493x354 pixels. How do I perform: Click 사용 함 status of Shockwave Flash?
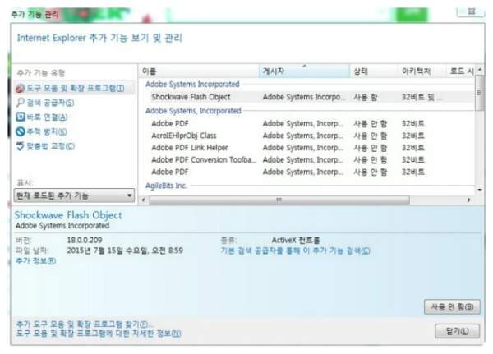pos(366,97)
